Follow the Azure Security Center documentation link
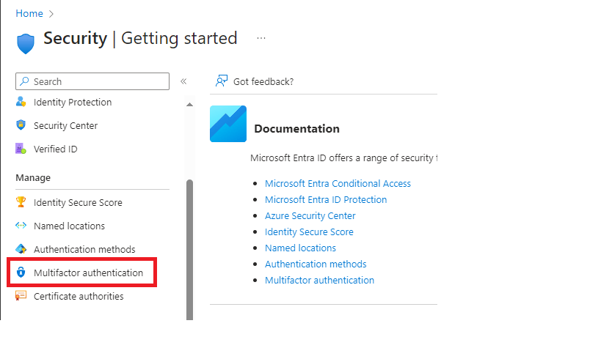This screenshot has height=337, width=601. click(310, 216)
